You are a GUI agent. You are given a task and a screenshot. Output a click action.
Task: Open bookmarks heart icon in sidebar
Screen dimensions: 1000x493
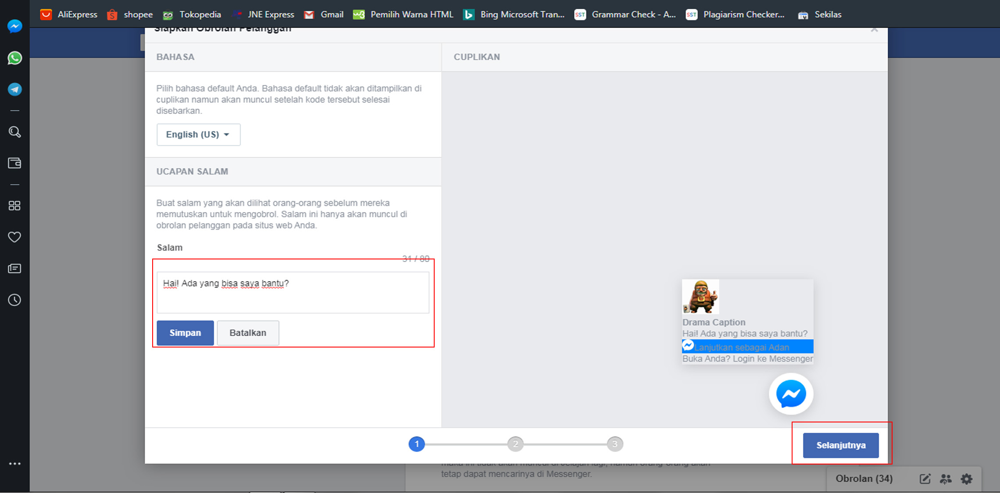coord(14,237)
